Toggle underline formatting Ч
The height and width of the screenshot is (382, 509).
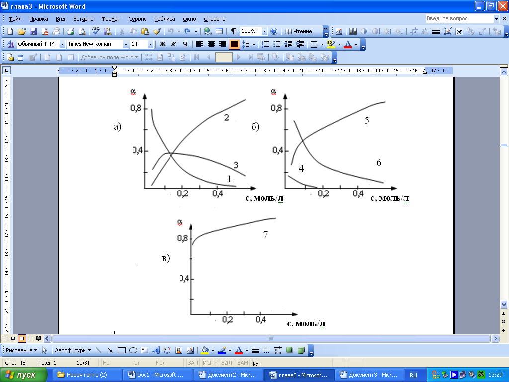(185, 44)
